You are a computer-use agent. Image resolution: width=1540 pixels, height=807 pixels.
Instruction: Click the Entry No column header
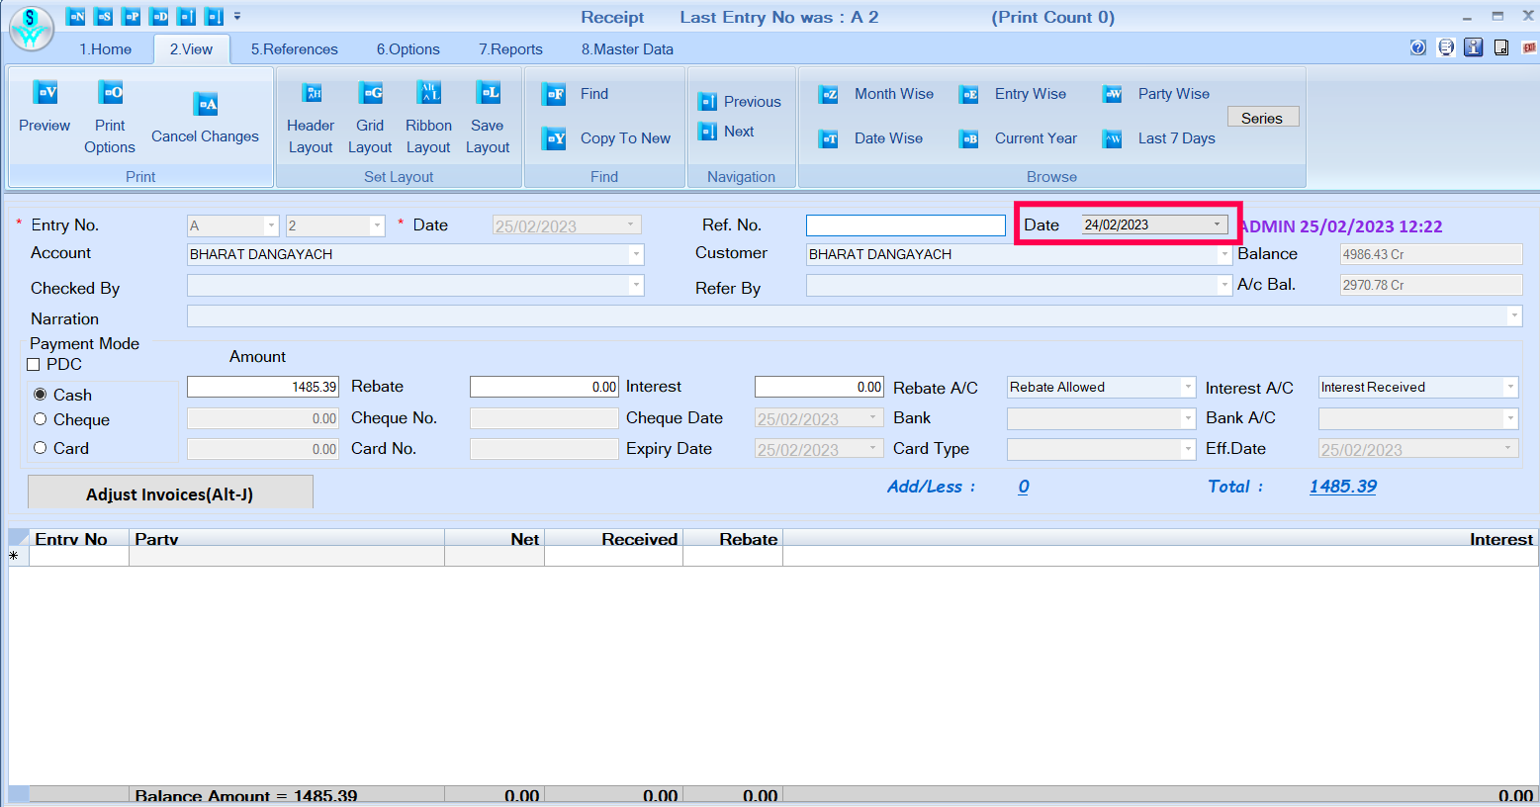[79, 539]
